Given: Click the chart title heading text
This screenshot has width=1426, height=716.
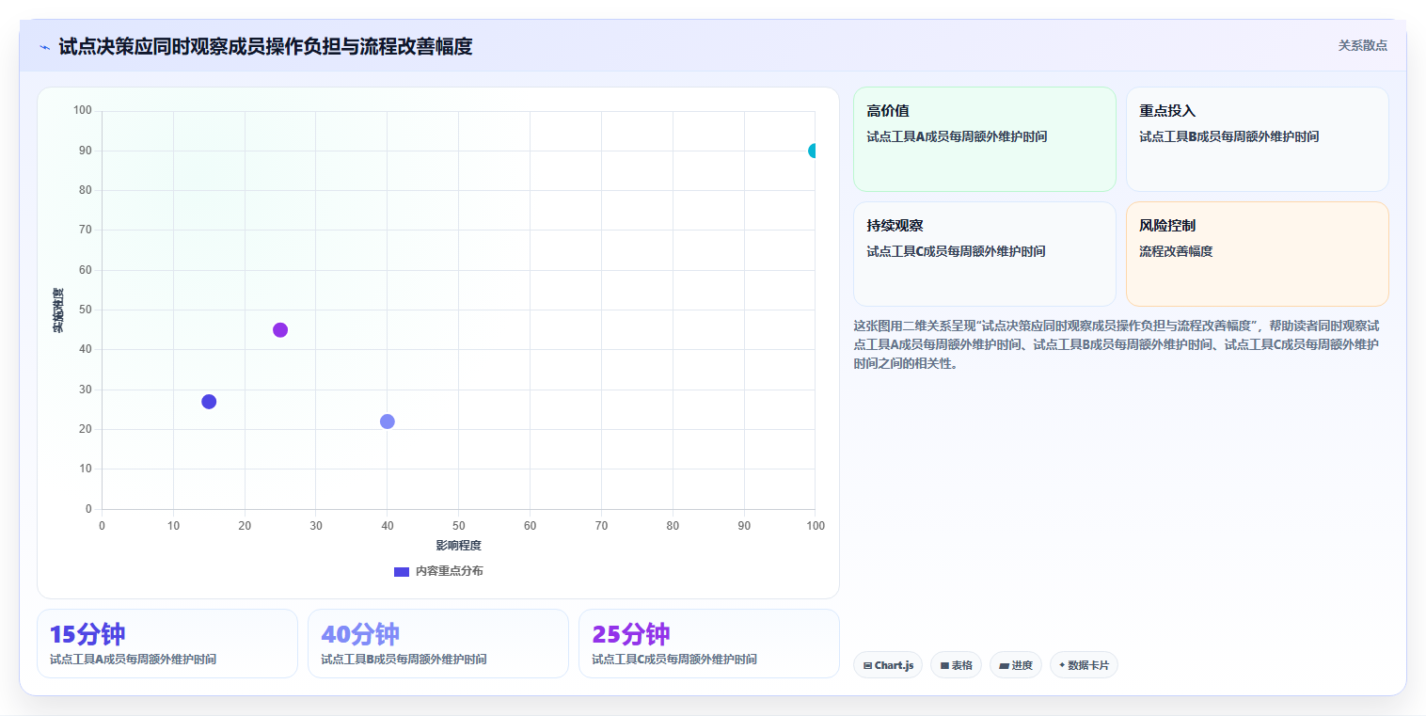Looking at the screenshot, I should (x=265, y=46).
